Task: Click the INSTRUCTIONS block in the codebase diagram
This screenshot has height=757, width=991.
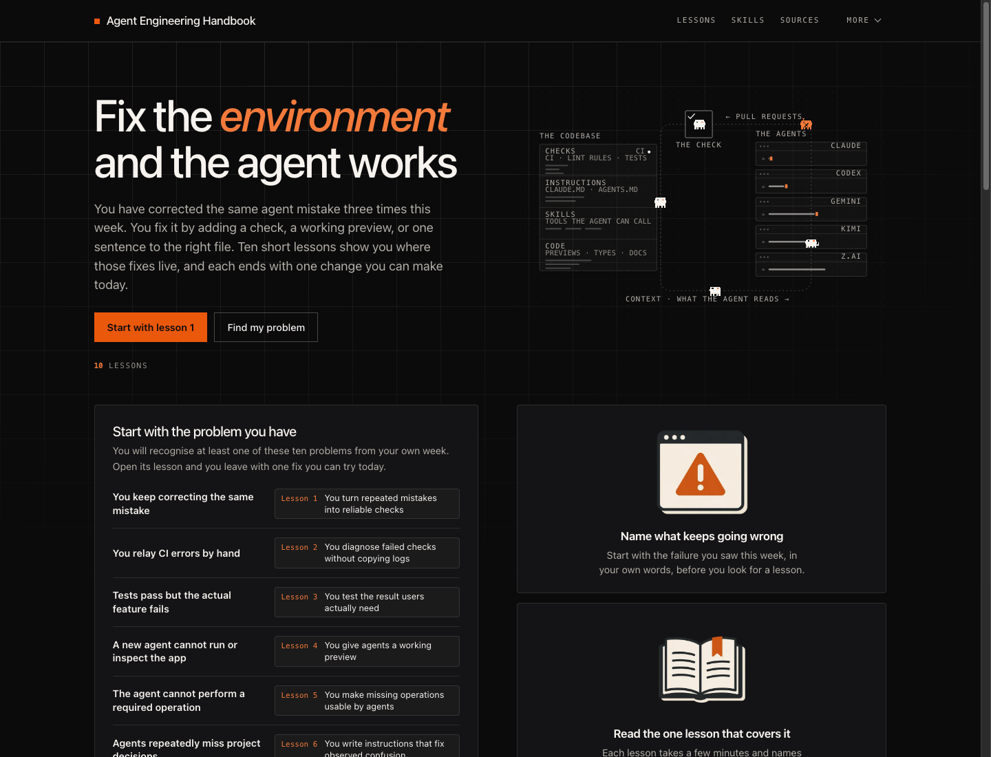Action: (598, 191)
